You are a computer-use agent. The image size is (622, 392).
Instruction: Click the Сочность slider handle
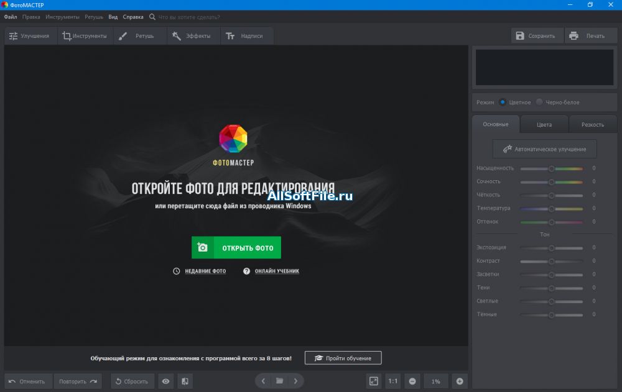pyautogui.click(x=551, y=182)
